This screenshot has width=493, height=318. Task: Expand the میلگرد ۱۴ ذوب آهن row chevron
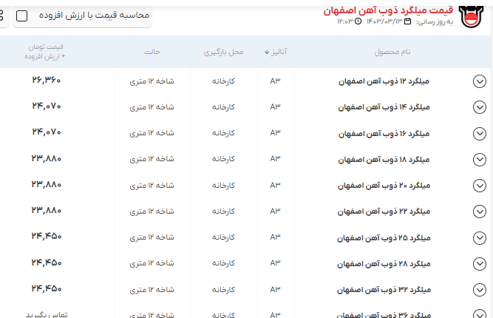click(x=479, y=107)
